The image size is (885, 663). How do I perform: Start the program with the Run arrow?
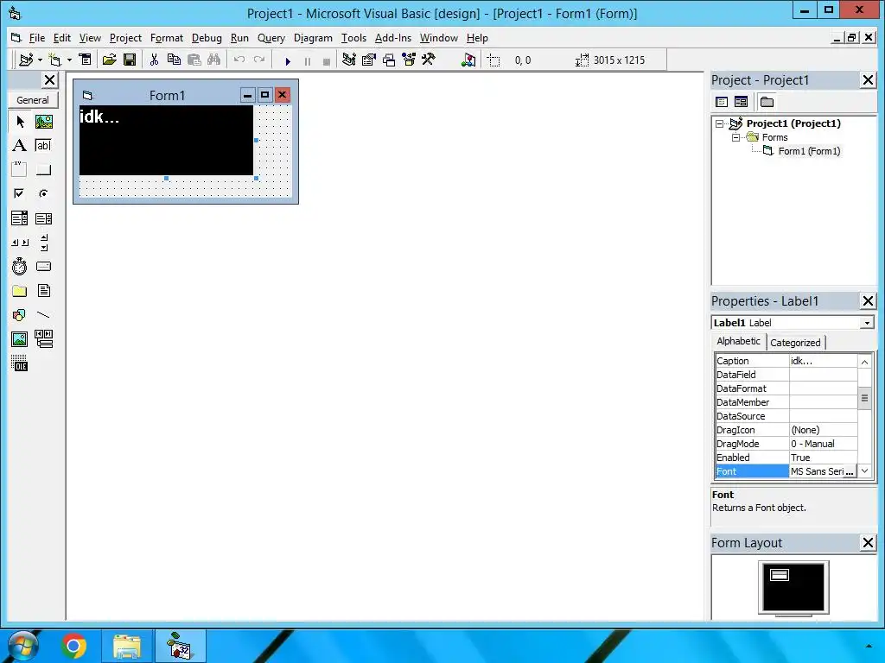pos(288,61)
